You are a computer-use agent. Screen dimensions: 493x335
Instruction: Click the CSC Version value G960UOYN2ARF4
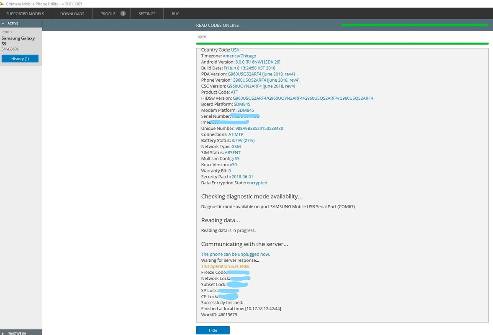261,86
